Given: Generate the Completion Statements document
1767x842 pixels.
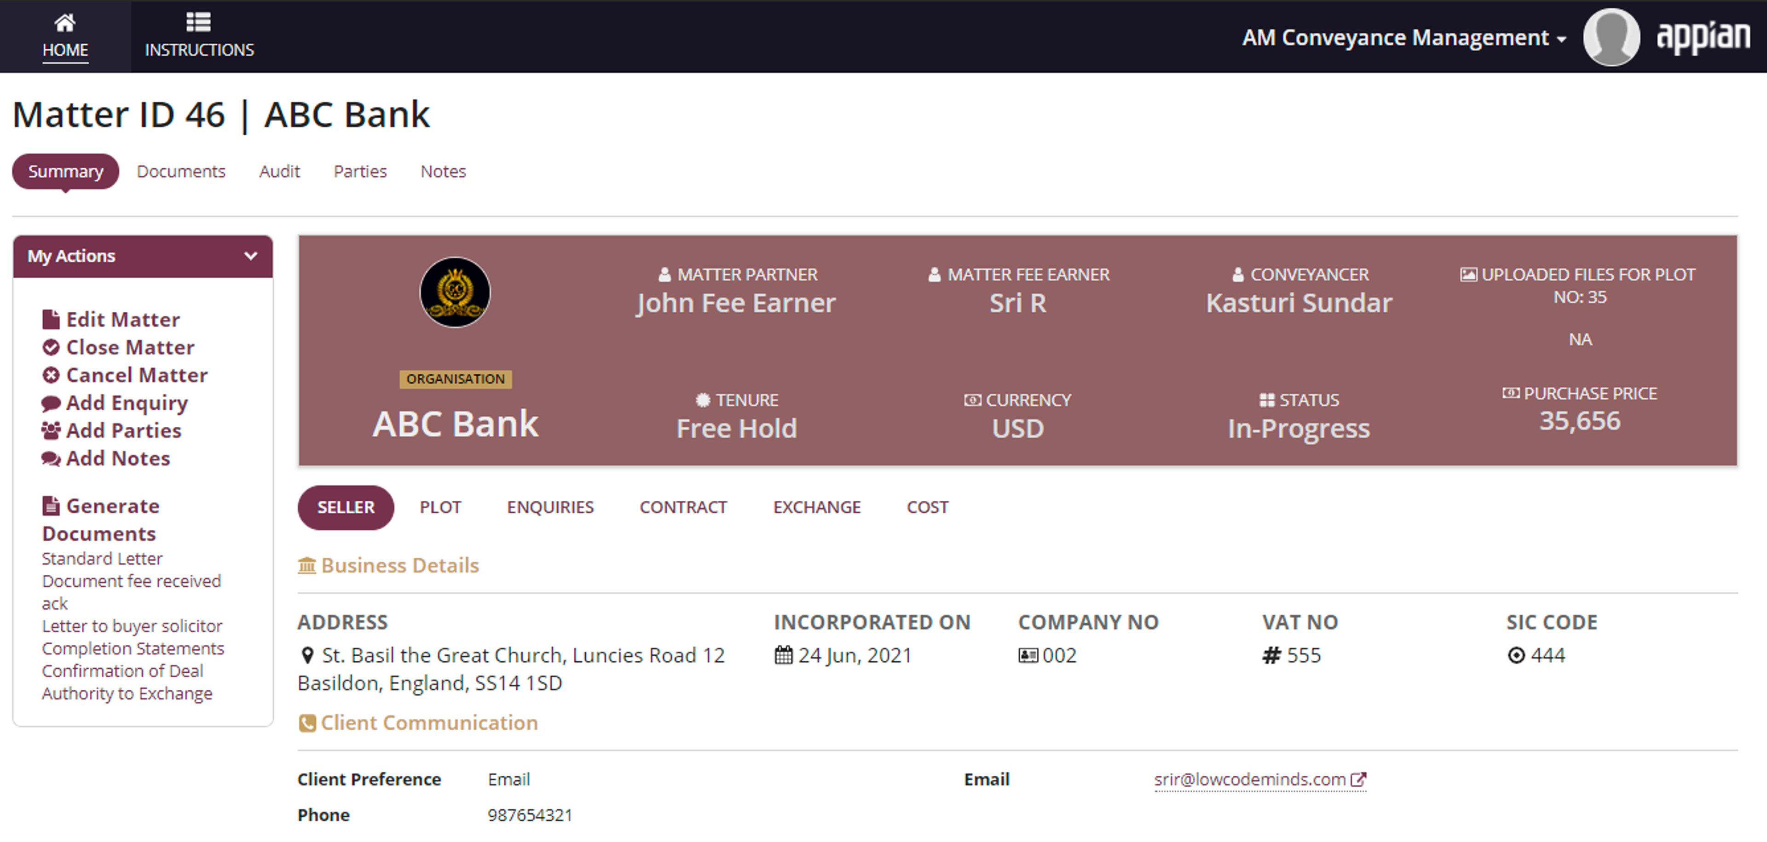Looking at the screenshot, I should pos(133,649).
